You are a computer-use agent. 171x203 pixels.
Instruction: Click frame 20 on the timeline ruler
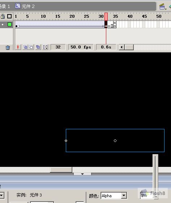(72, 16)
